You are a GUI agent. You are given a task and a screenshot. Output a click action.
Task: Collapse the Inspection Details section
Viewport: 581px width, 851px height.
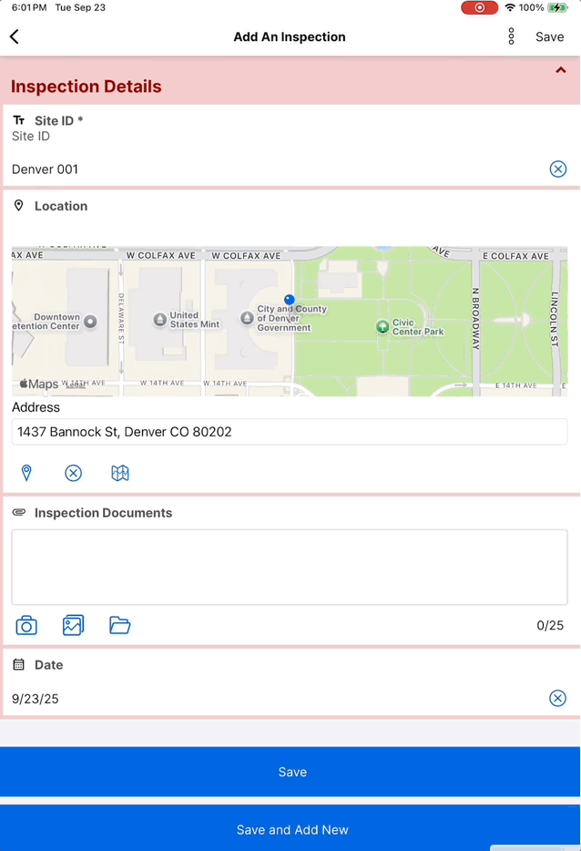pyautogui.click(x=561, y=70)
